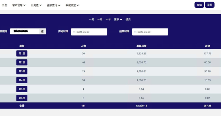Open the 公告 menu item
The height and width of the screenshot is (116, 221).
point(4,5)
